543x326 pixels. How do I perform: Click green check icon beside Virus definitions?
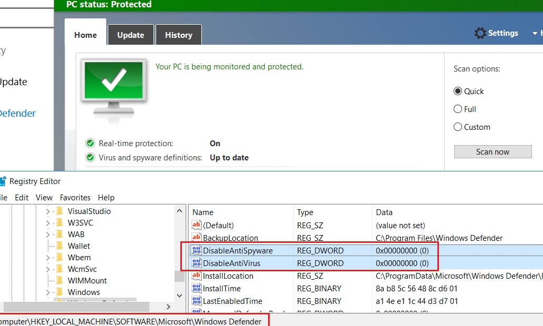coord(90,158)
